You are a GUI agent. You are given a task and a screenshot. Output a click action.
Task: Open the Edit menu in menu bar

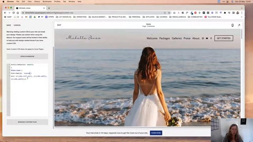tap(23, 2)
